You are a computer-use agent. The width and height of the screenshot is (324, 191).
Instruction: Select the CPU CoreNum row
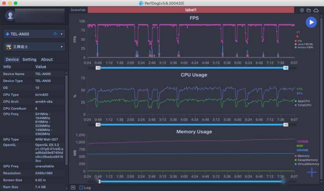(33, 108)
